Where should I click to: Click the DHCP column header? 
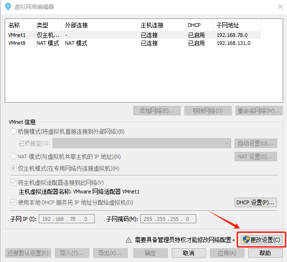pyautogui.click(x=200, y=25)
